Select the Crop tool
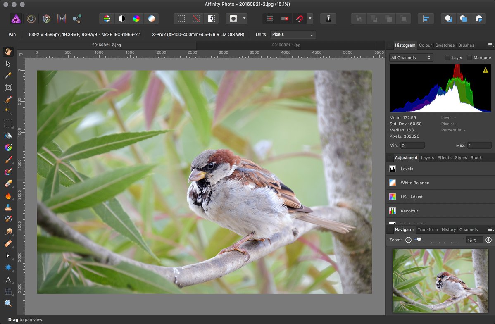The width and height of the screenshot is (495, 324). pyautogui.click(x=8, y=88)
